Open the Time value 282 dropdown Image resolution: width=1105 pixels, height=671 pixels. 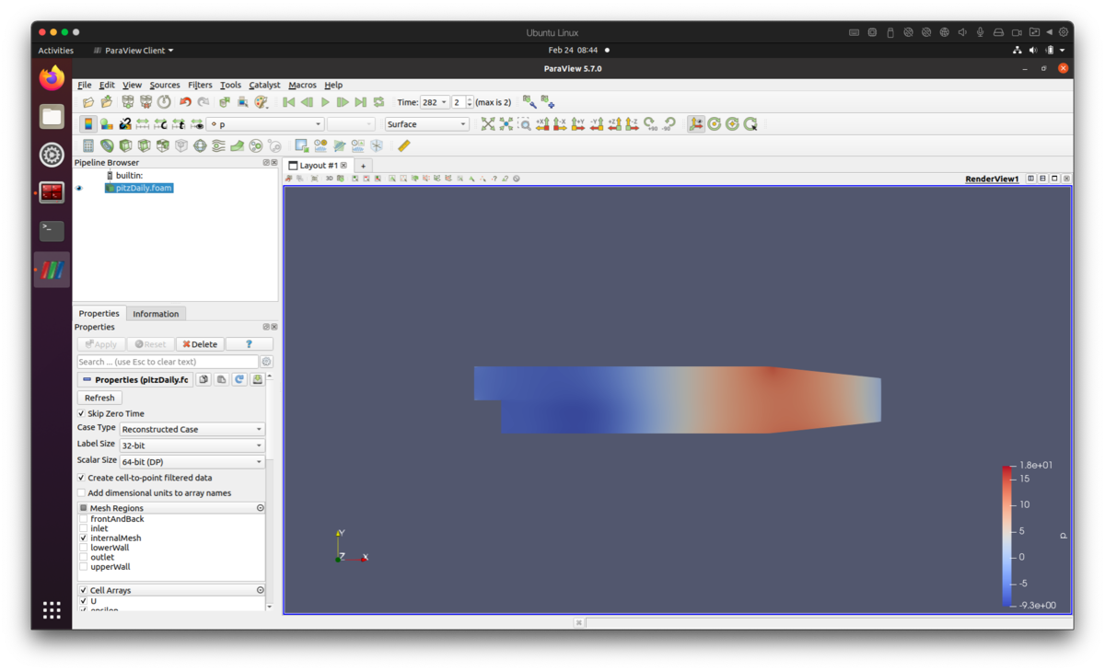435,102
